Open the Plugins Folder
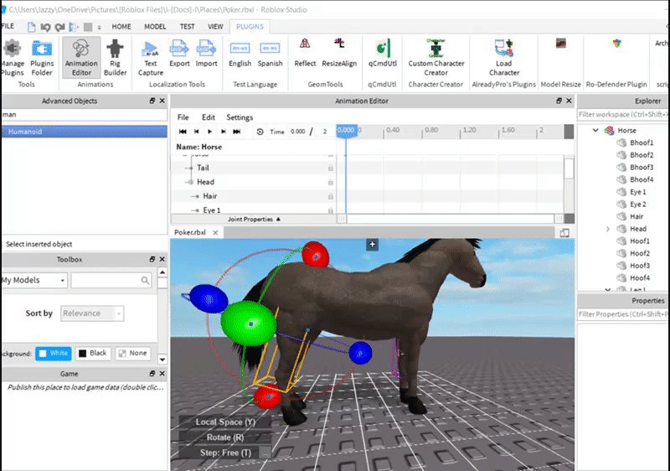Screen dimensions: 670x471 click(41, 57)
